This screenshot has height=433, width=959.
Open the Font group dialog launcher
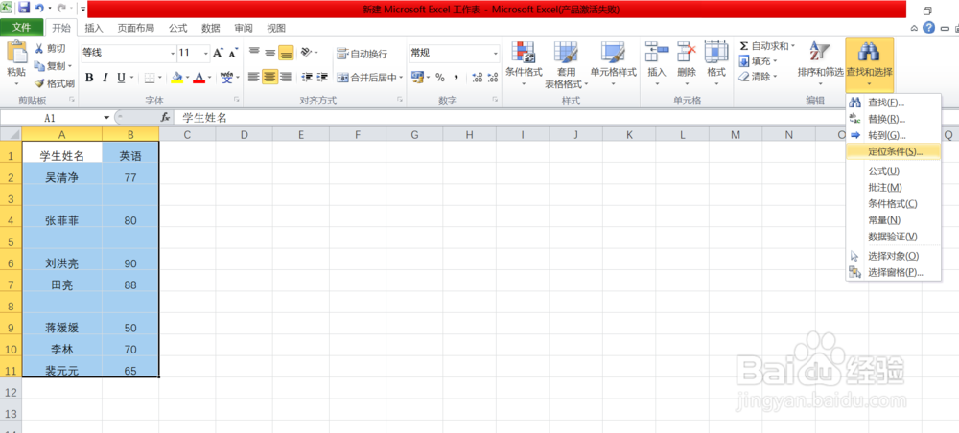237,99
